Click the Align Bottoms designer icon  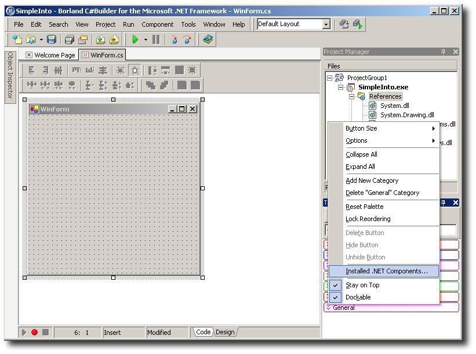(x=90, y=70)
